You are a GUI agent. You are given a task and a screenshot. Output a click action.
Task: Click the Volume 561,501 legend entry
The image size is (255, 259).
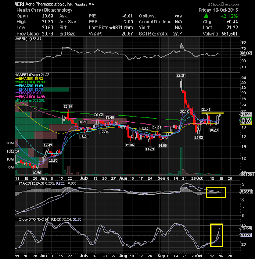(32, 100)
